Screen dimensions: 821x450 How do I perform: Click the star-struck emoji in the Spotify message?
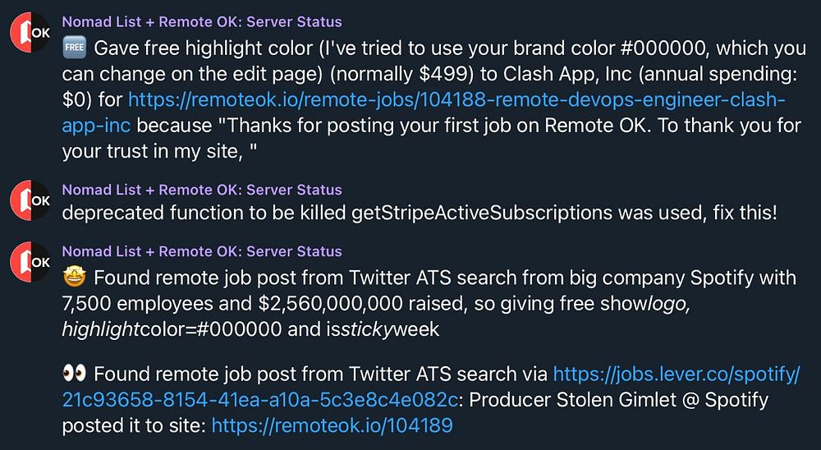72,277
